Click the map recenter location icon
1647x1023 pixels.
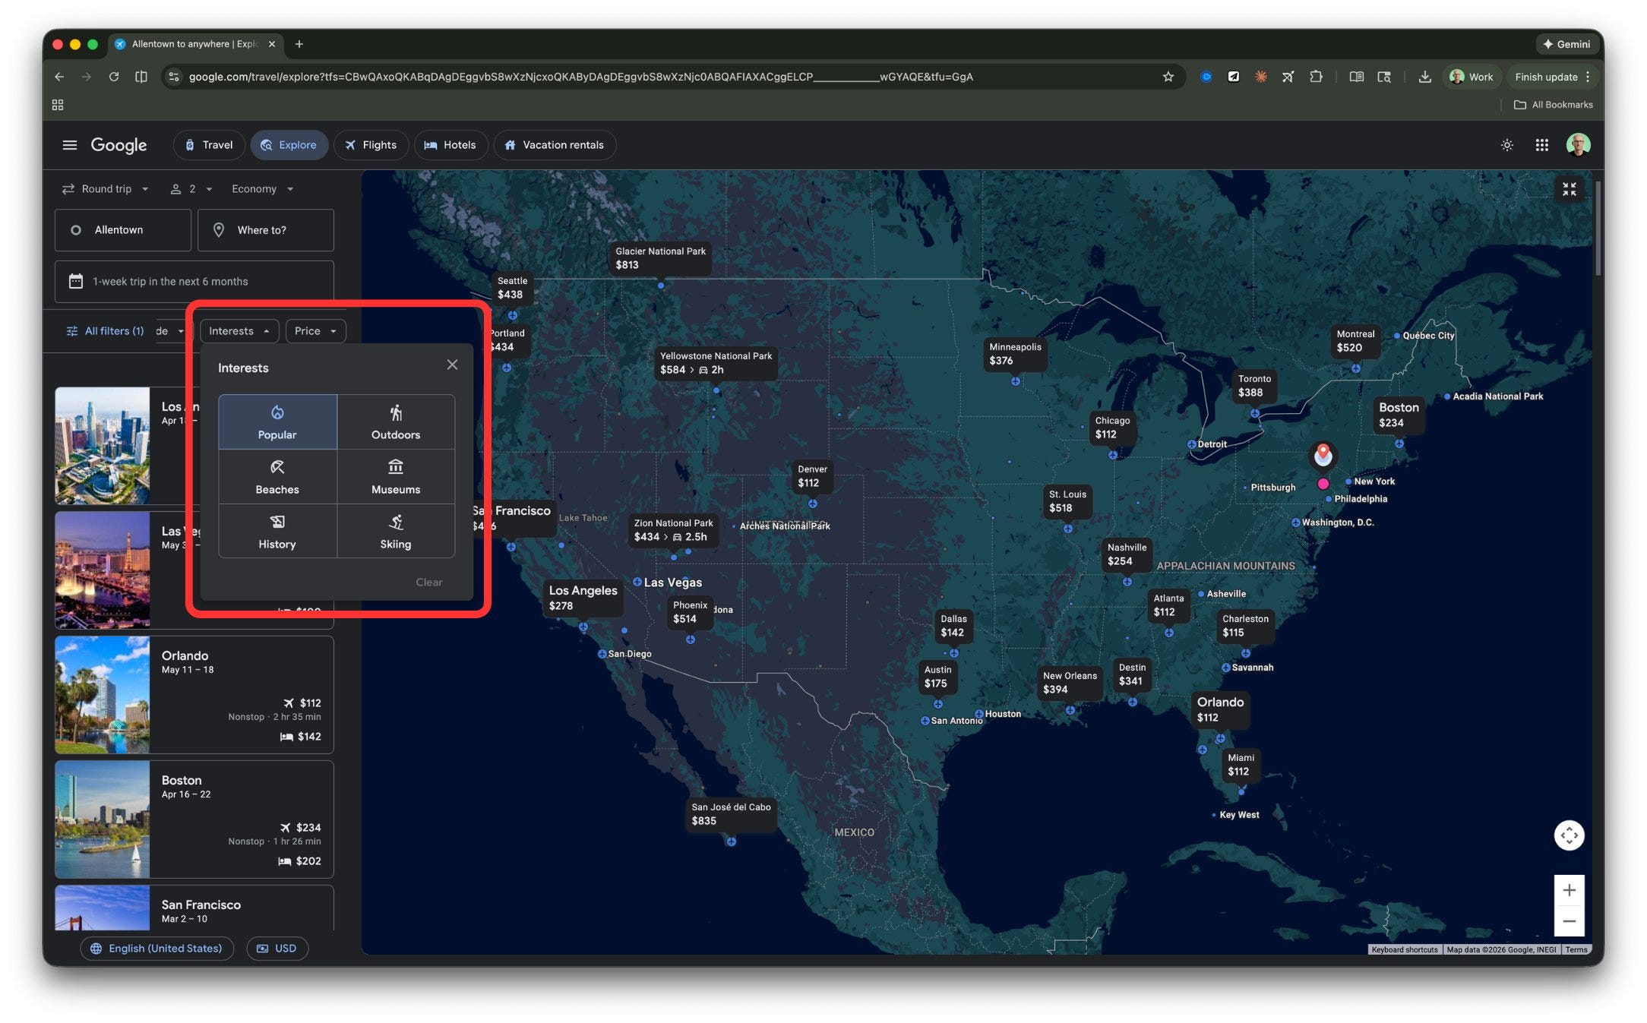[1569, 835]
